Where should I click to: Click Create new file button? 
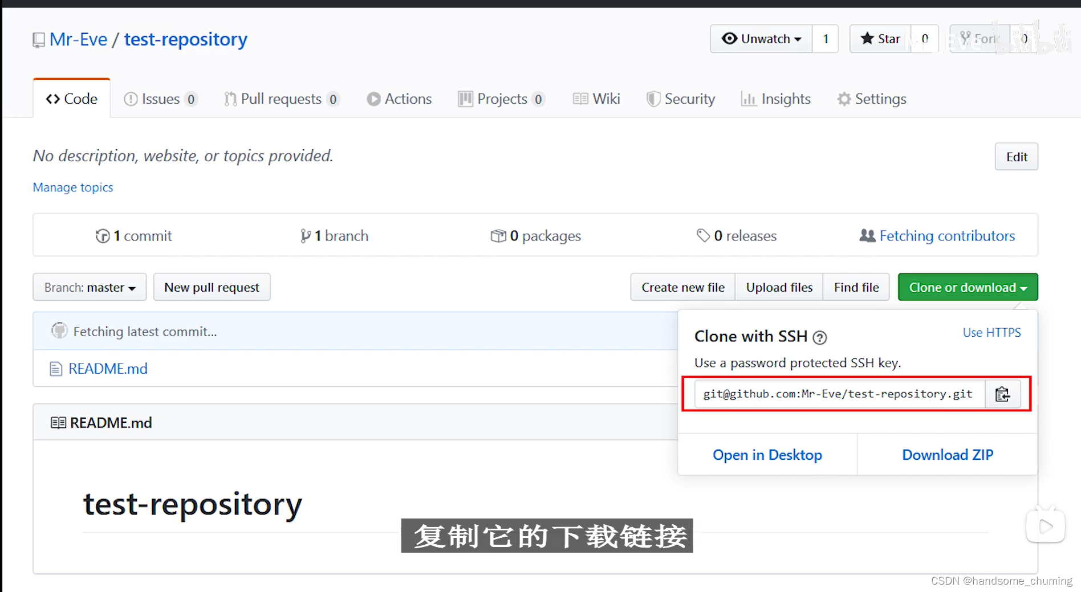(x=683, y=287)
